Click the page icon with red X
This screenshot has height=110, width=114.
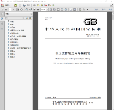pos(46,5)
